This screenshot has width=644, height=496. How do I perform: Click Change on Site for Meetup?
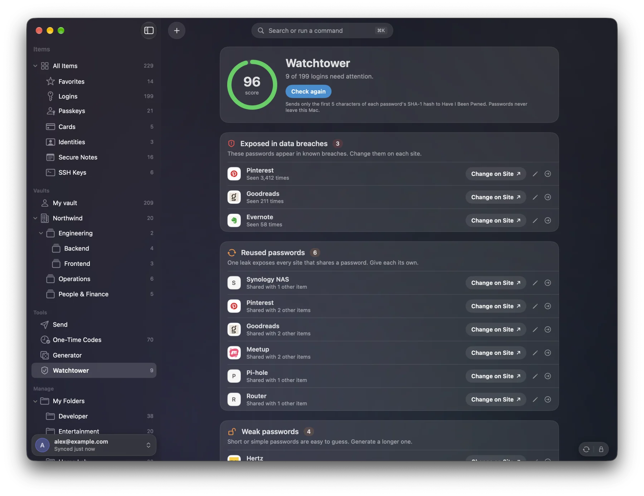click(496, 353)
